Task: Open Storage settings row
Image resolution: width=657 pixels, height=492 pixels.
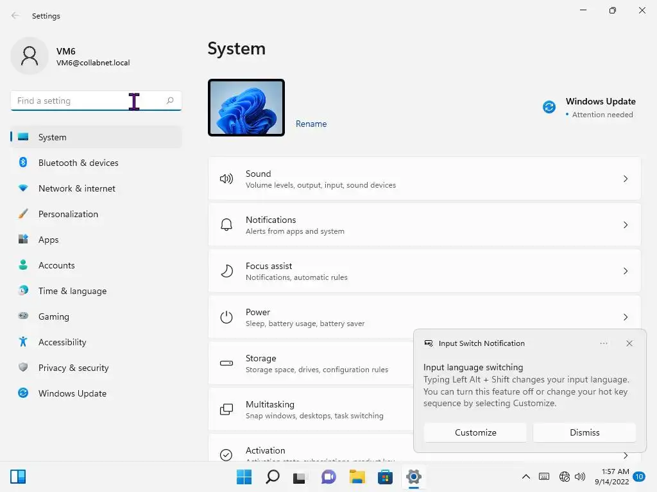Action: pyautogui.click(x=311, y=363)
